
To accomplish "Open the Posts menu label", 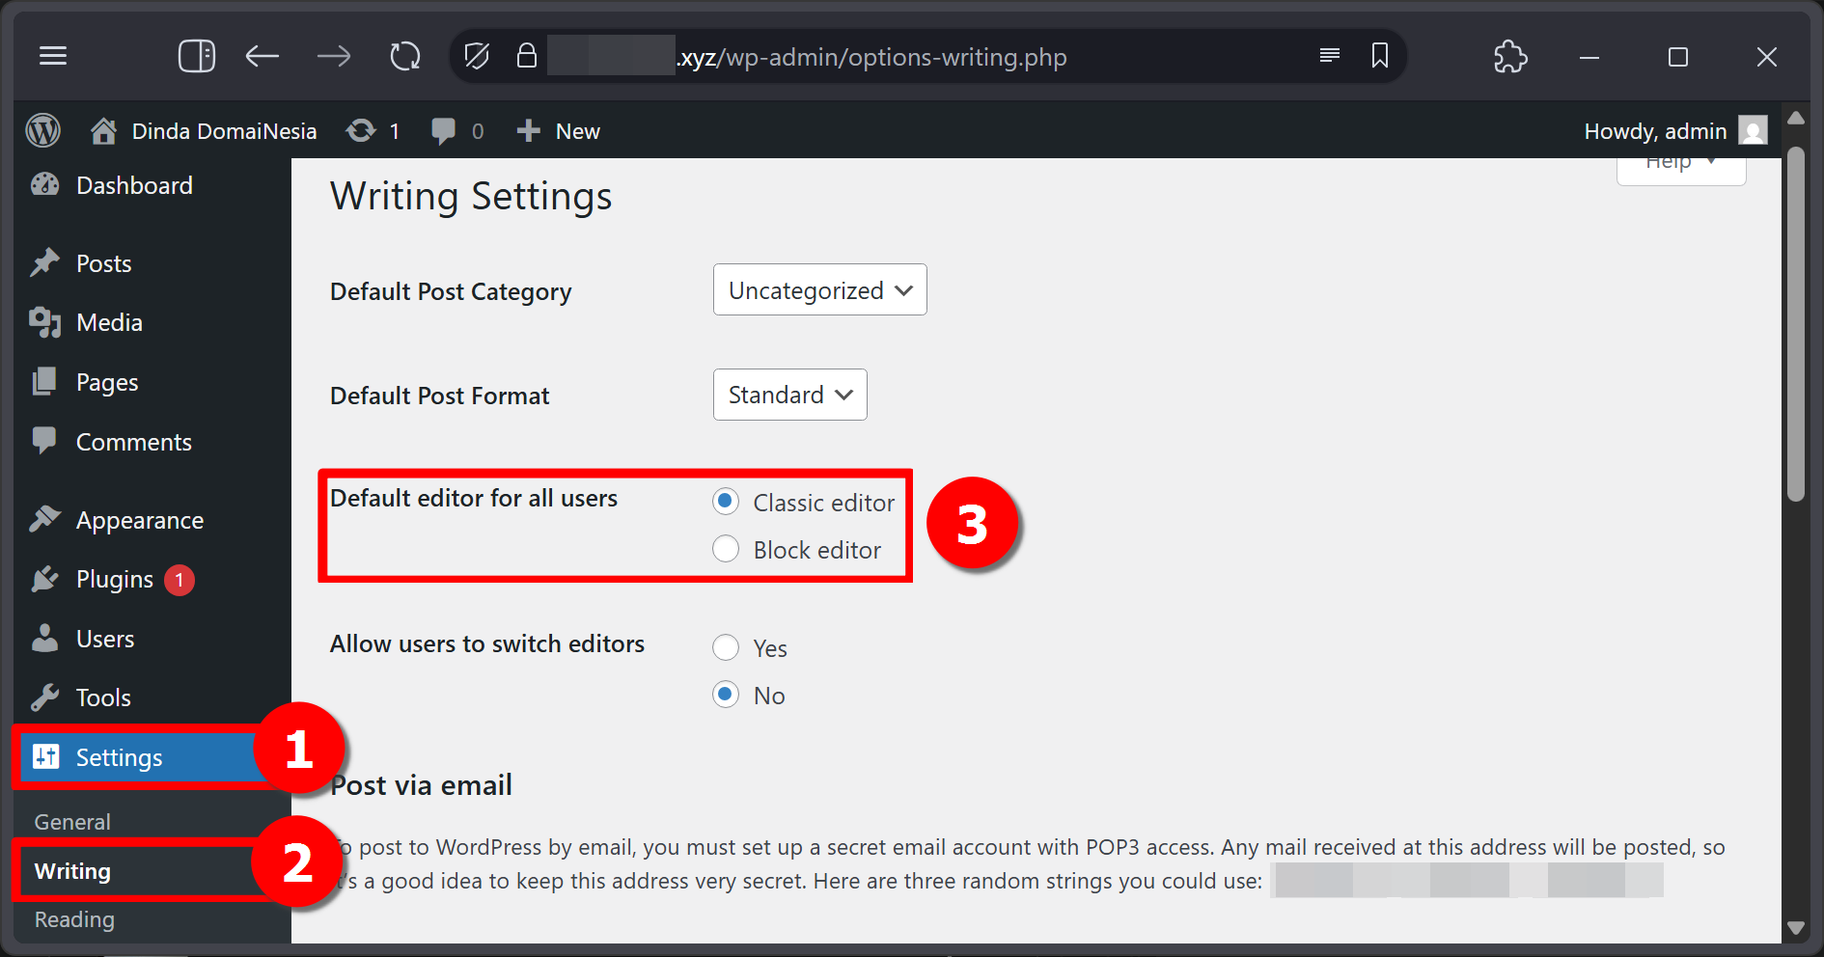I will click(103, 263).
